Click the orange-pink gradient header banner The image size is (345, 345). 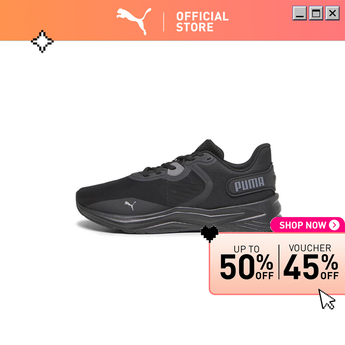172,20
